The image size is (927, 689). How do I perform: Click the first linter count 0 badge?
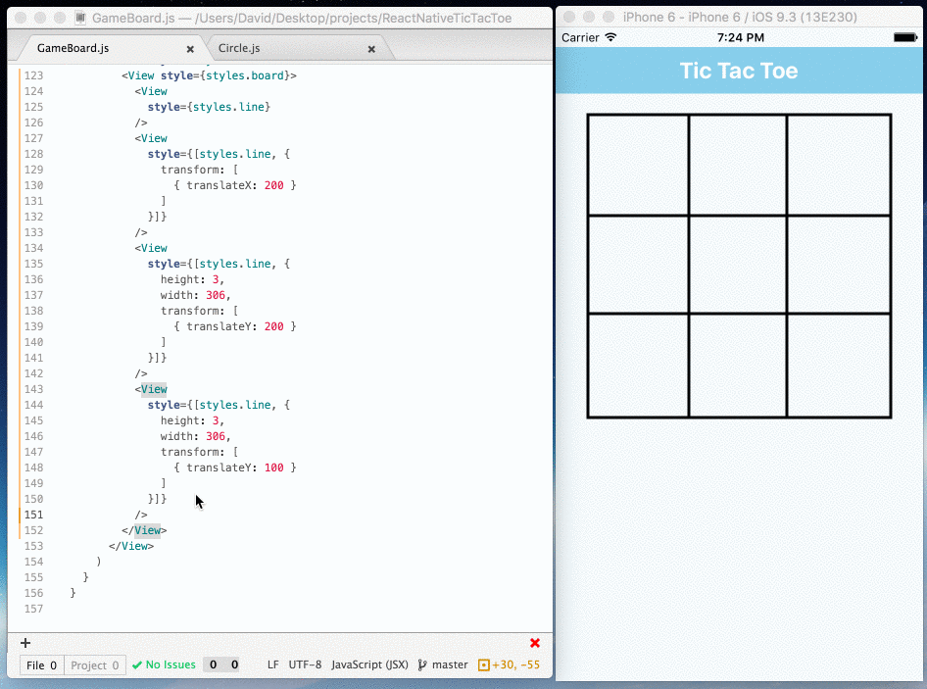[x=213, y=664]
